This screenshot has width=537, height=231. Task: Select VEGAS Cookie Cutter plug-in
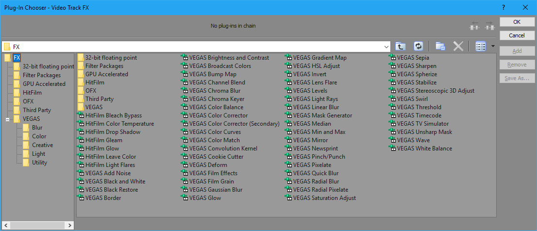pos(212,156)
